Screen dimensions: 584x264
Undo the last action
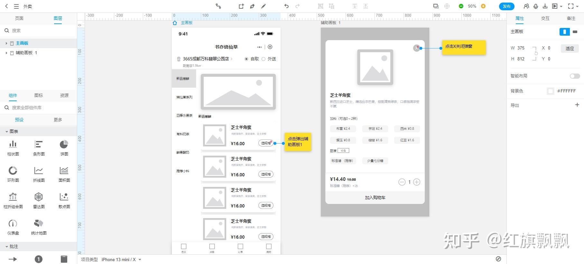[286, 6]
